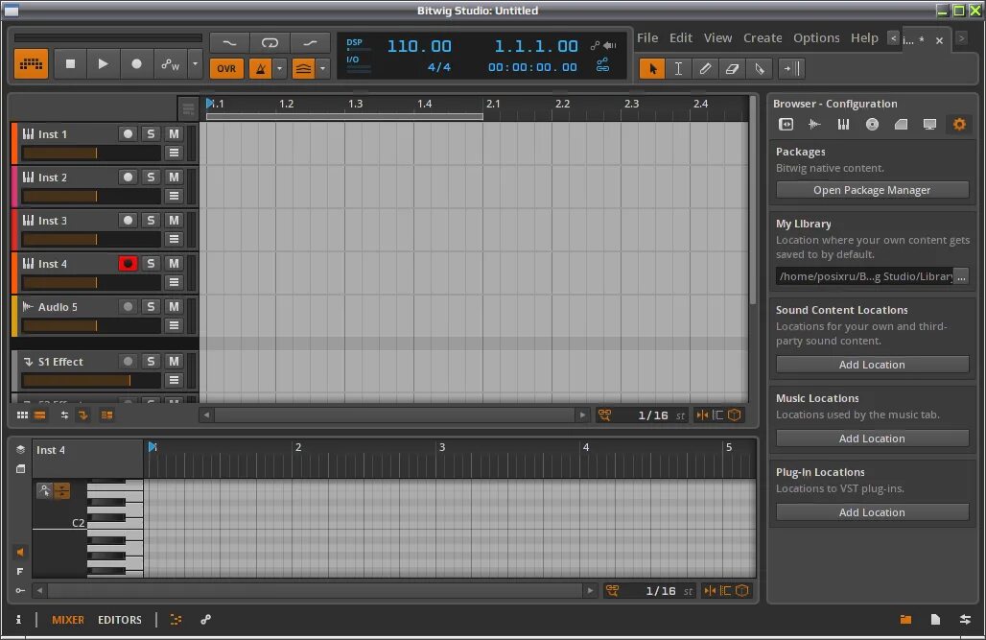This screenshot has width=986, height=640.
Task: Switch to the EDITORS view
Action: (x=120, y=620)
